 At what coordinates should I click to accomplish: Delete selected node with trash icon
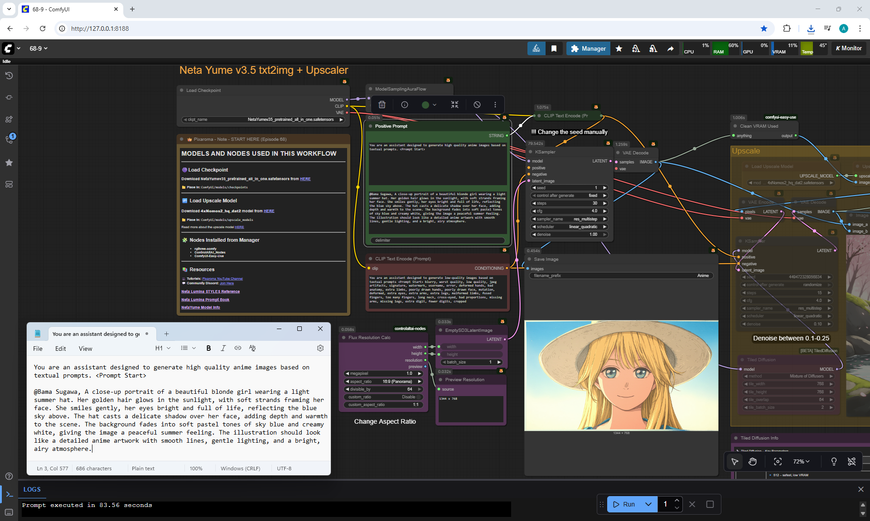tap(382, 105)
